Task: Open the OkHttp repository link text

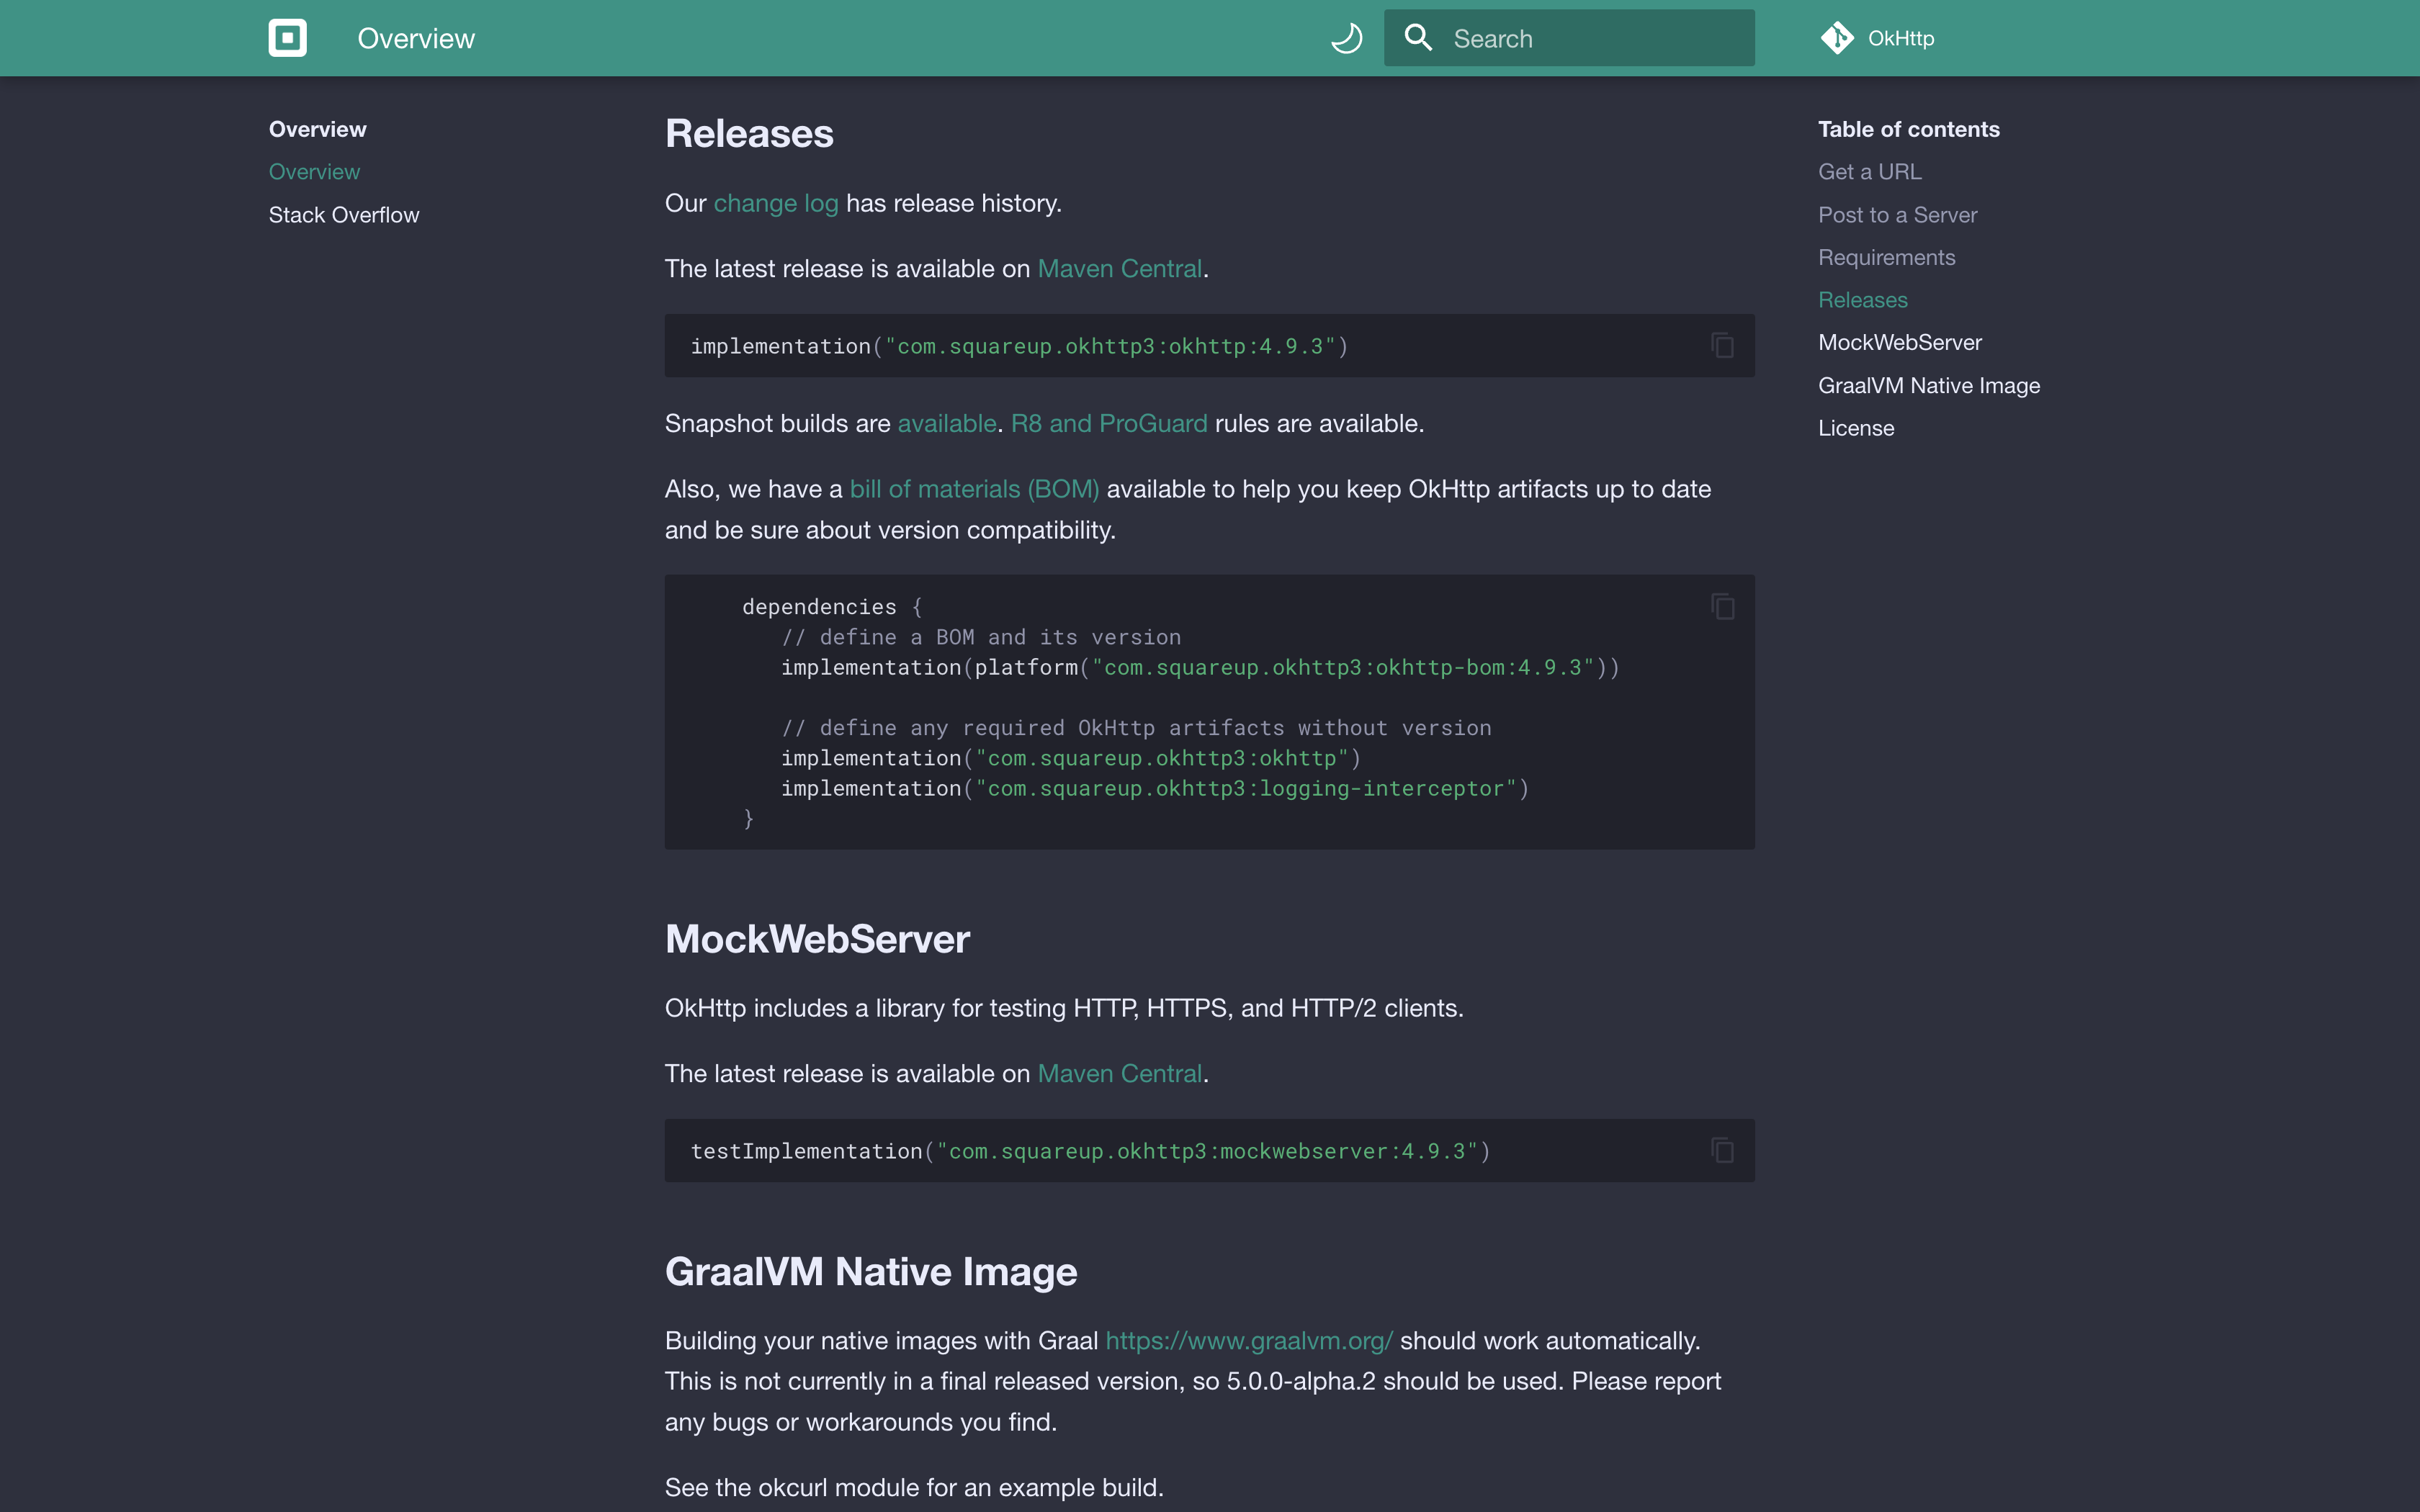Action: [1901, 38]
